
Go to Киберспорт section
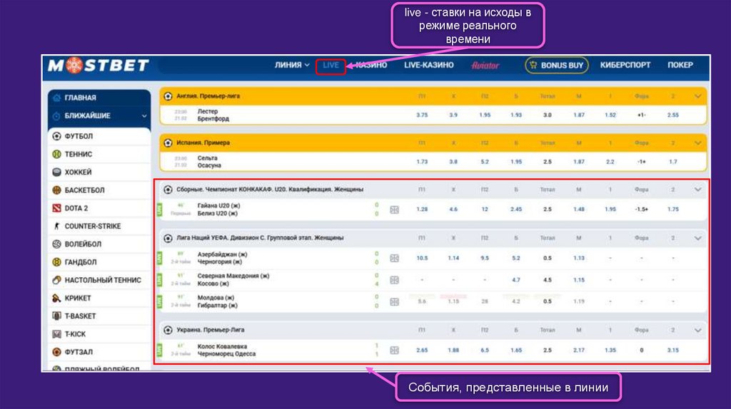pos(625,65)
